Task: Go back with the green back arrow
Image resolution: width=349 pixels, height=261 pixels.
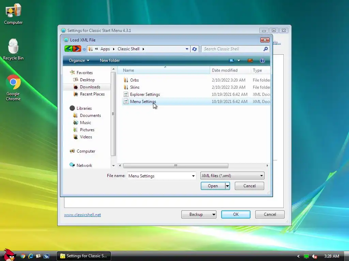Action: click(69, 49)
